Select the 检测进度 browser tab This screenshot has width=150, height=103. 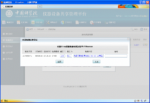(19, 7)
